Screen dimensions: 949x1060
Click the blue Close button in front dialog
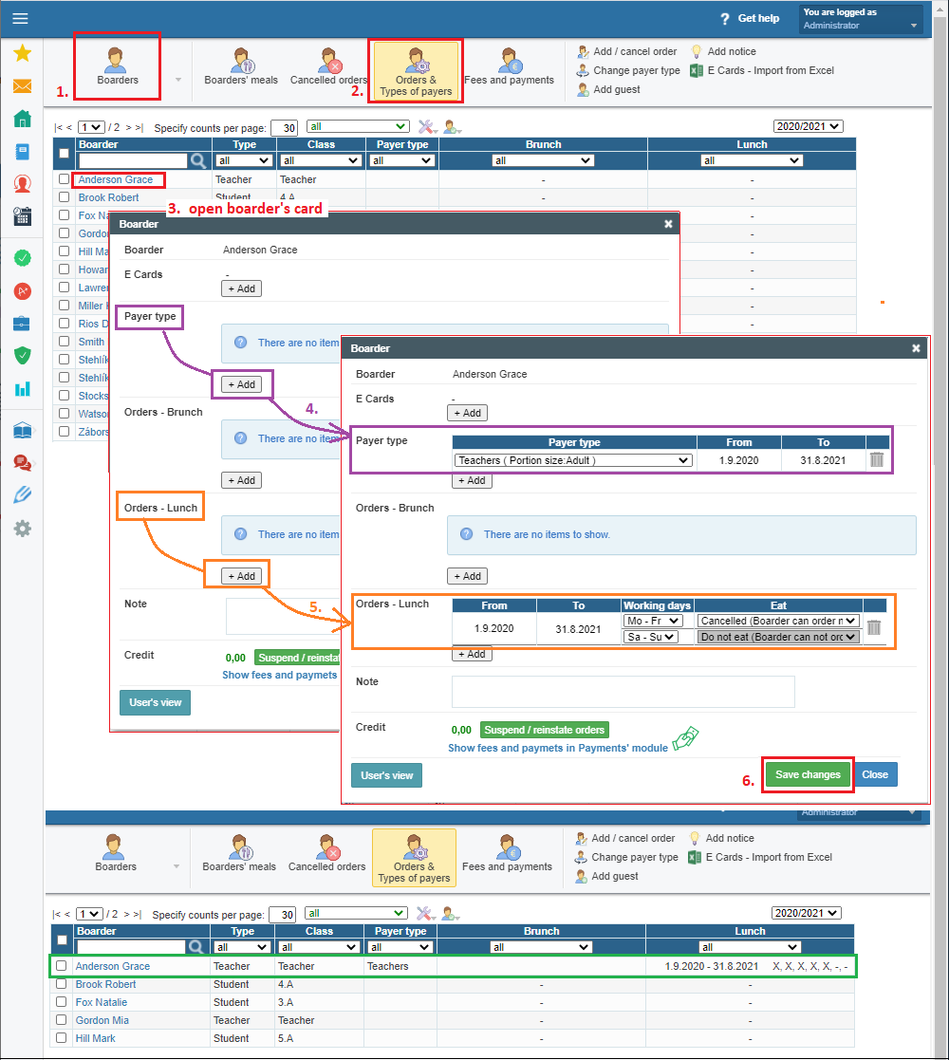tap(875, 774)
